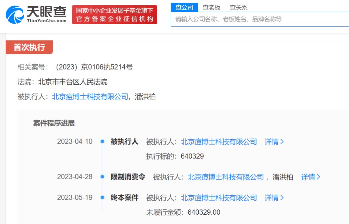Click the court name 北京市丰台区人民法院
349x224 pixels.
(x=73, y=82)
